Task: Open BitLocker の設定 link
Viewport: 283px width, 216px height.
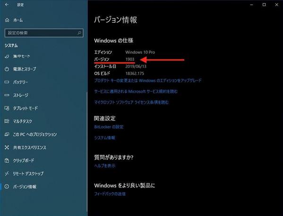Action: (109, 127)
